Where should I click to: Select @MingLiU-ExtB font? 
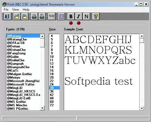click(23, 98)
